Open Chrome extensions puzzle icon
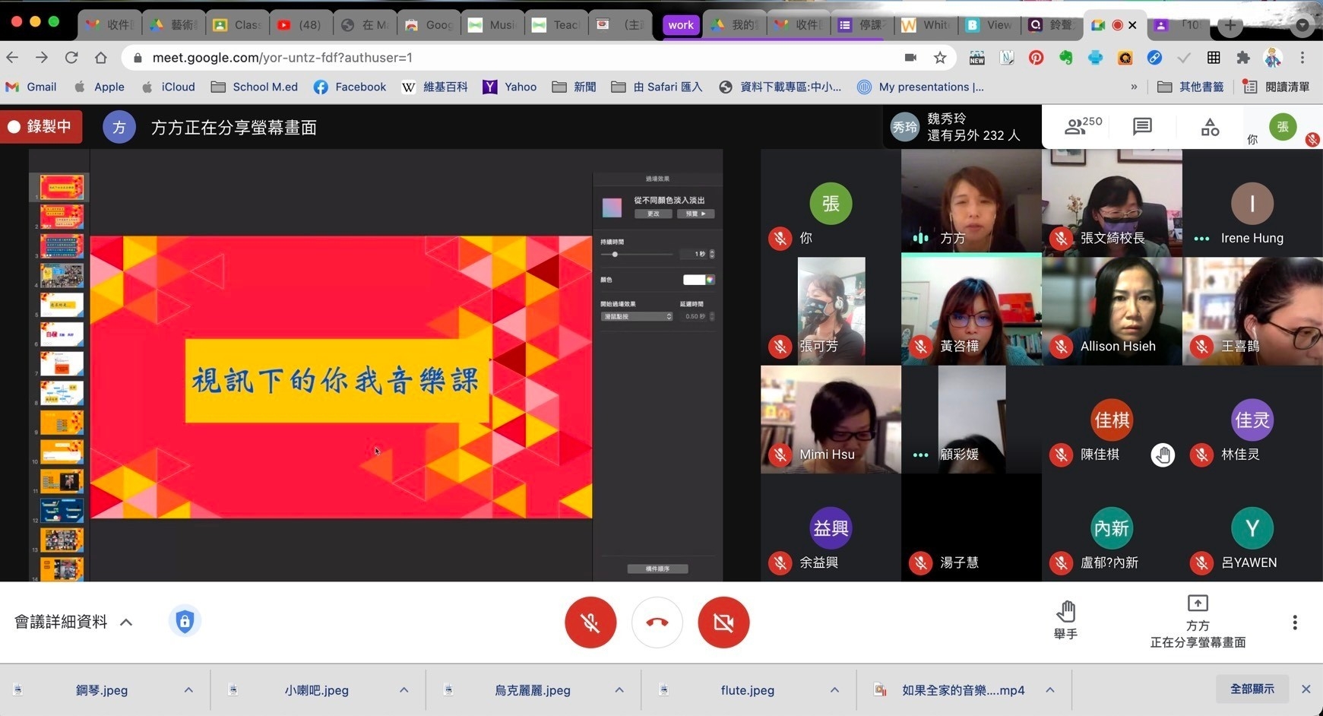Viewport: 1323px width, 716px height. tap(1243, 58)
